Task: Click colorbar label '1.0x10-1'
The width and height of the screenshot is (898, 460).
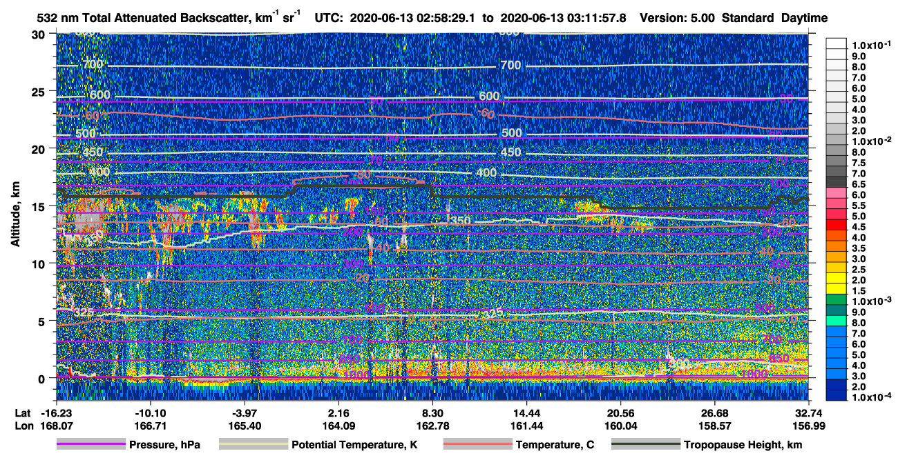Action: pyautogui.click(x=872, y=45)
